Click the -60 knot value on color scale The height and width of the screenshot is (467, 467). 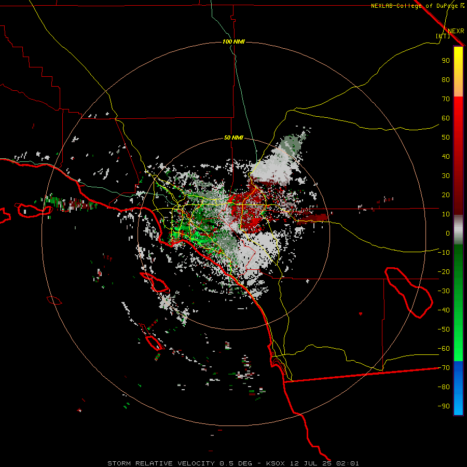(444, 349)
